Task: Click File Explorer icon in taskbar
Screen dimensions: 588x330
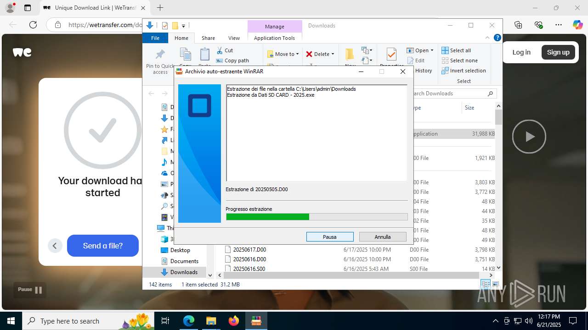Action: [x=211, y=321]
